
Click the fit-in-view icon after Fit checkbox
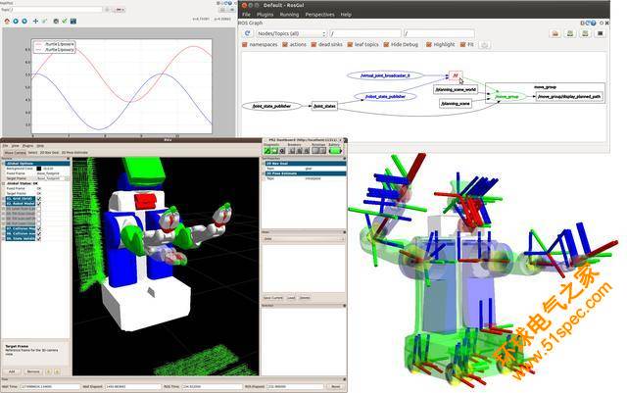(x=485, y=45)
